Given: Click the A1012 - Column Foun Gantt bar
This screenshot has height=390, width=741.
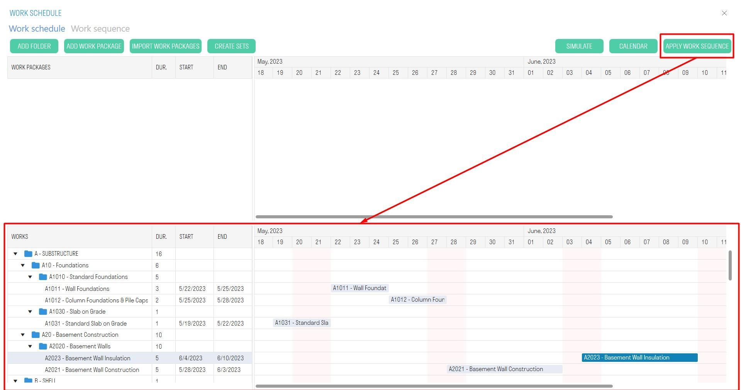Looking at the screenshot, I should pos(417,300).
